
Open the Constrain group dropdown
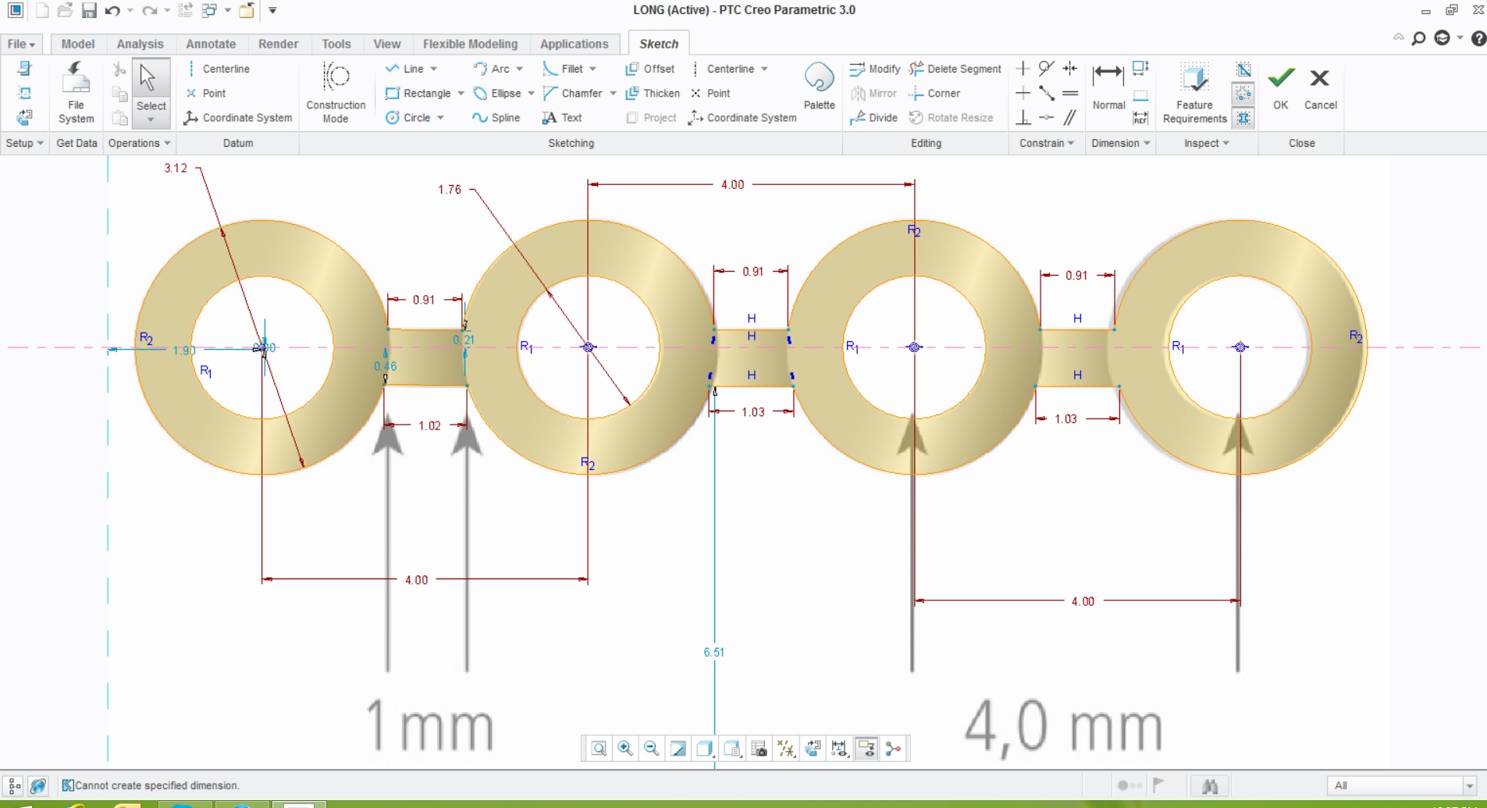1047,143
